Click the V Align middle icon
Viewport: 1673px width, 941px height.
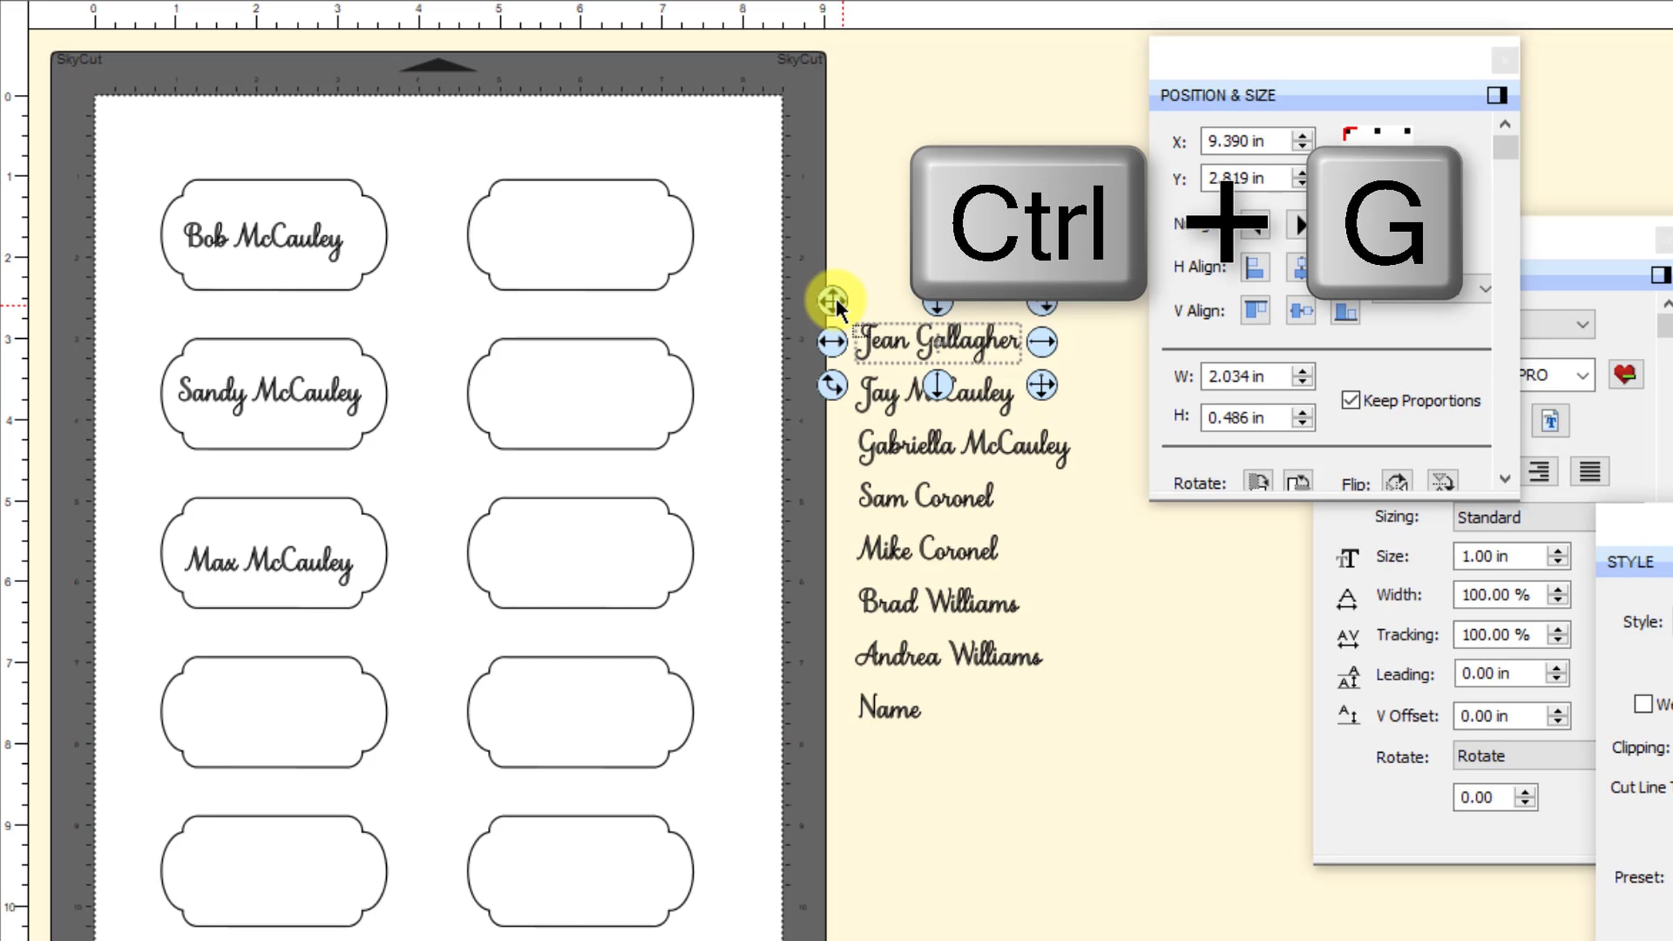[1300, 311]
